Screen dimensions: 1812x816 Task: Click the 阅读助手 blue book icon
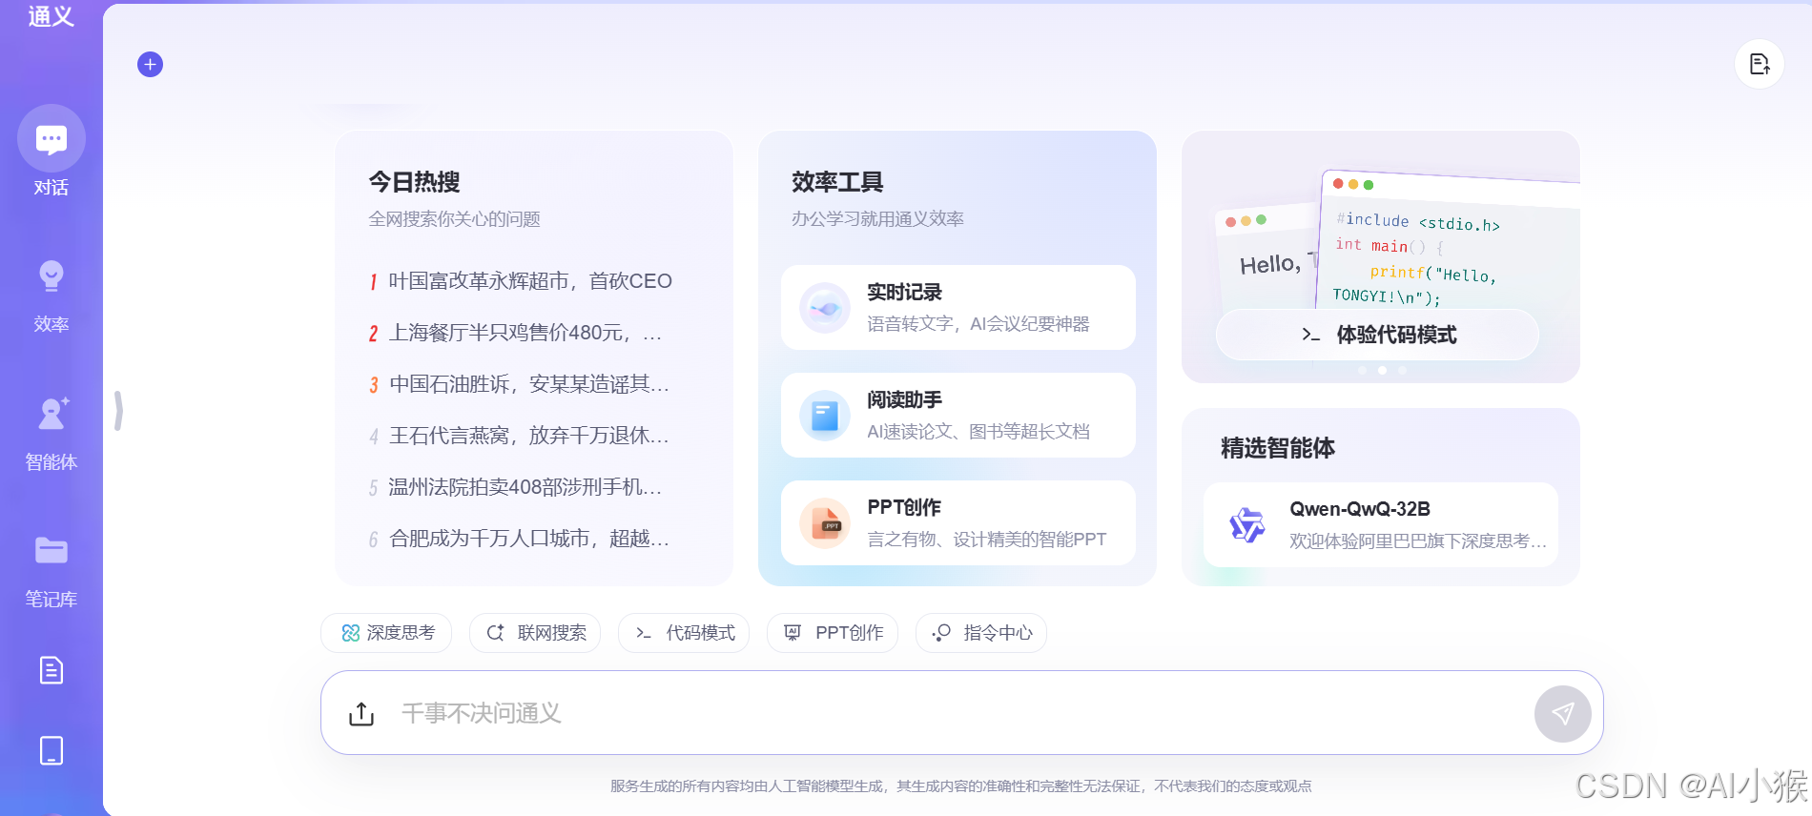(x=825, y=416)
